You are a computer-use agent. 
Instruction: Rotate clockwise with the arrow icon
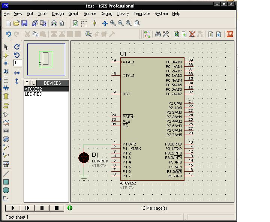click(x=17, y=47)
